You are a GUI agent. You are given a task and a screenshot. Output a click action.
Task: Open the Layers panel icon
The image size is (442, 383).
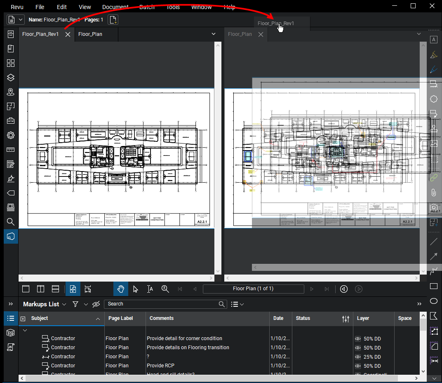[x=11, y=78]
